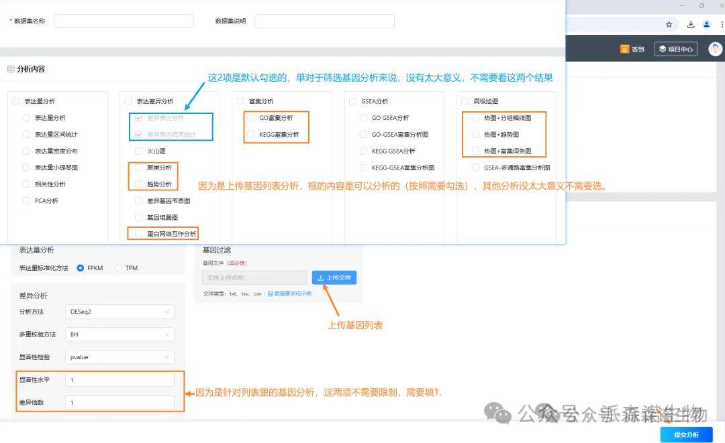Expand the 多重校验方法 BH dropdown
725x443 pixels.
pyautogui.click(x=120, y=334)
